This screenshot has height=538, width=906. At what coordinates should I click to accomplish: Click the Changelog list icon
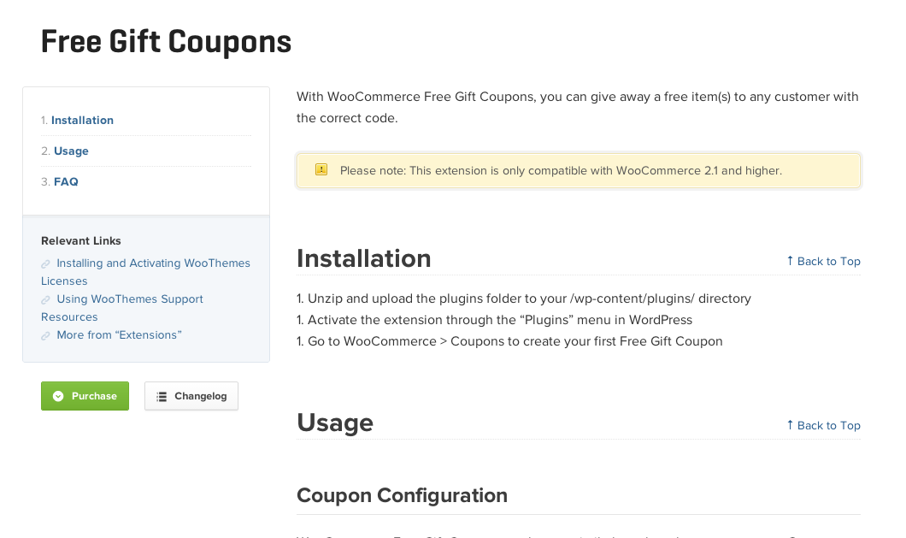(162, 396)
